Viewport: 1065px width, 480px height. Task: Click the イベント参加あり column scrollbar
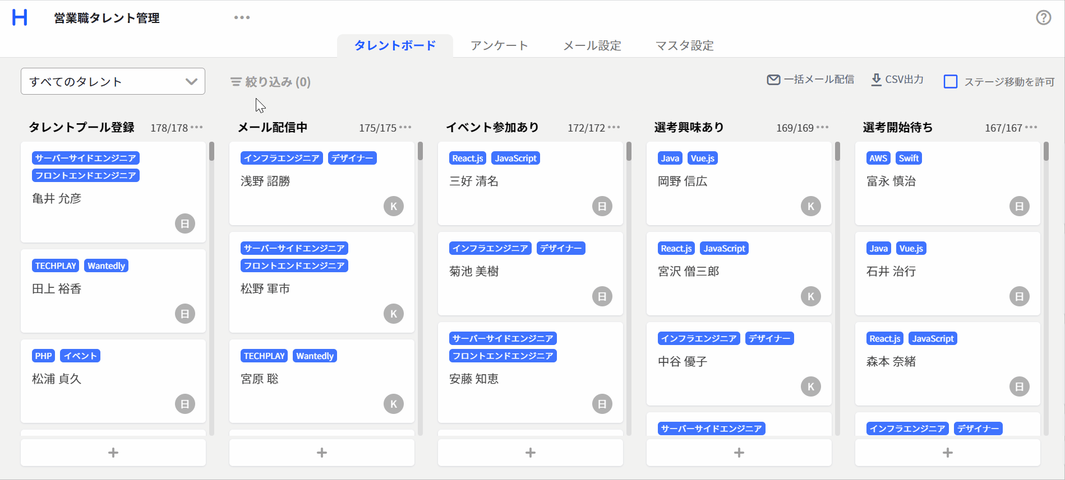coord(629,152)
